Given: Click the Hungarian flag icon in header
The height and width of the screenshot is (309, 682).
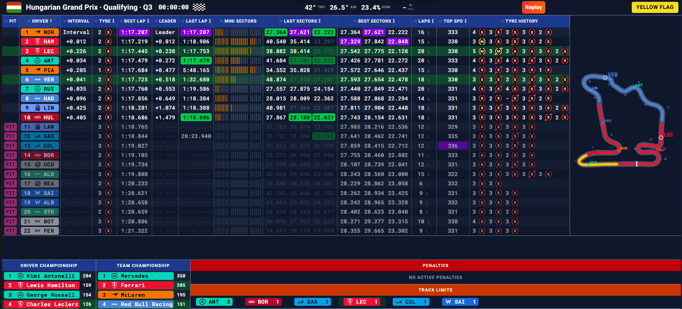Looking at the screenshot, I should pos(14,7).
